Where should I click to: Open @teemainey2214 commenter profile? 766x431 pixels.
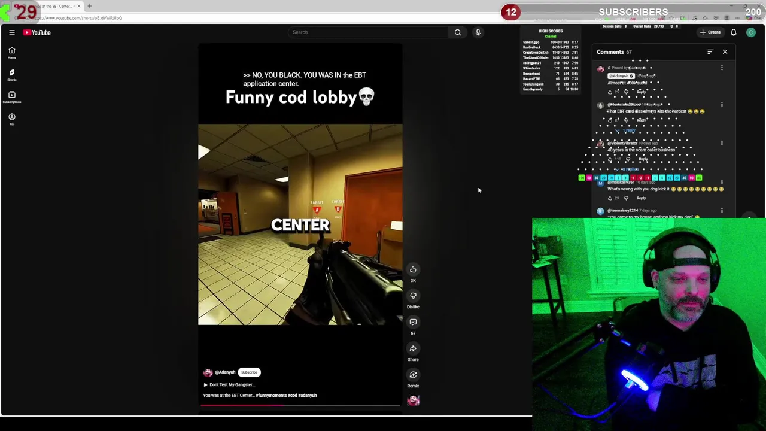(623, 211)
